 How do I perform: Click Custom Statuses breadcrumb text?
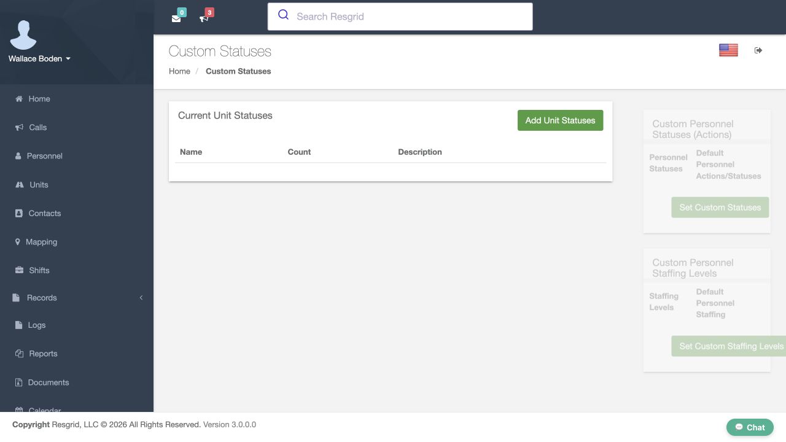click(238, 71)
